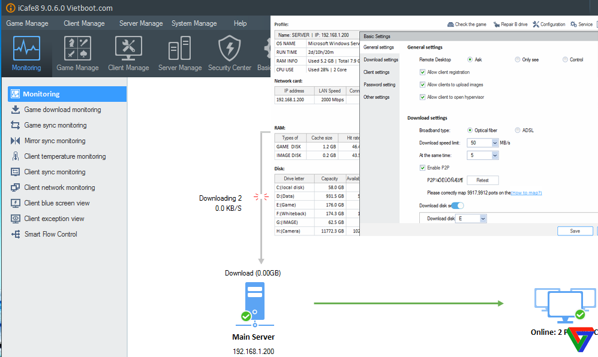Uncheck Allow client registration
The height and width of the screenshot is (357, 598).
tap(423, 72)
